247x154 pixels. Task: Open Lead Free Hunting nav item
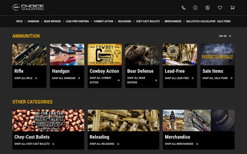77,21
